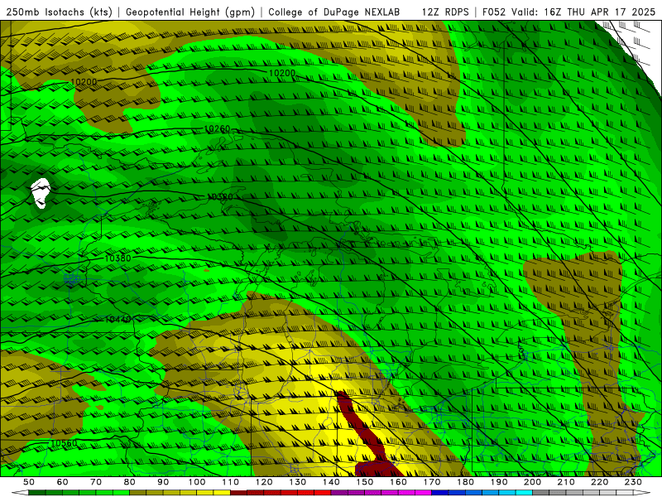Click the 160 value on the colorbar scale
Screen dimensions: 662x497
pyautogui.click(x=398, y=482)
